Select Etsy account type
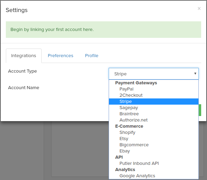 coord(124,139)
